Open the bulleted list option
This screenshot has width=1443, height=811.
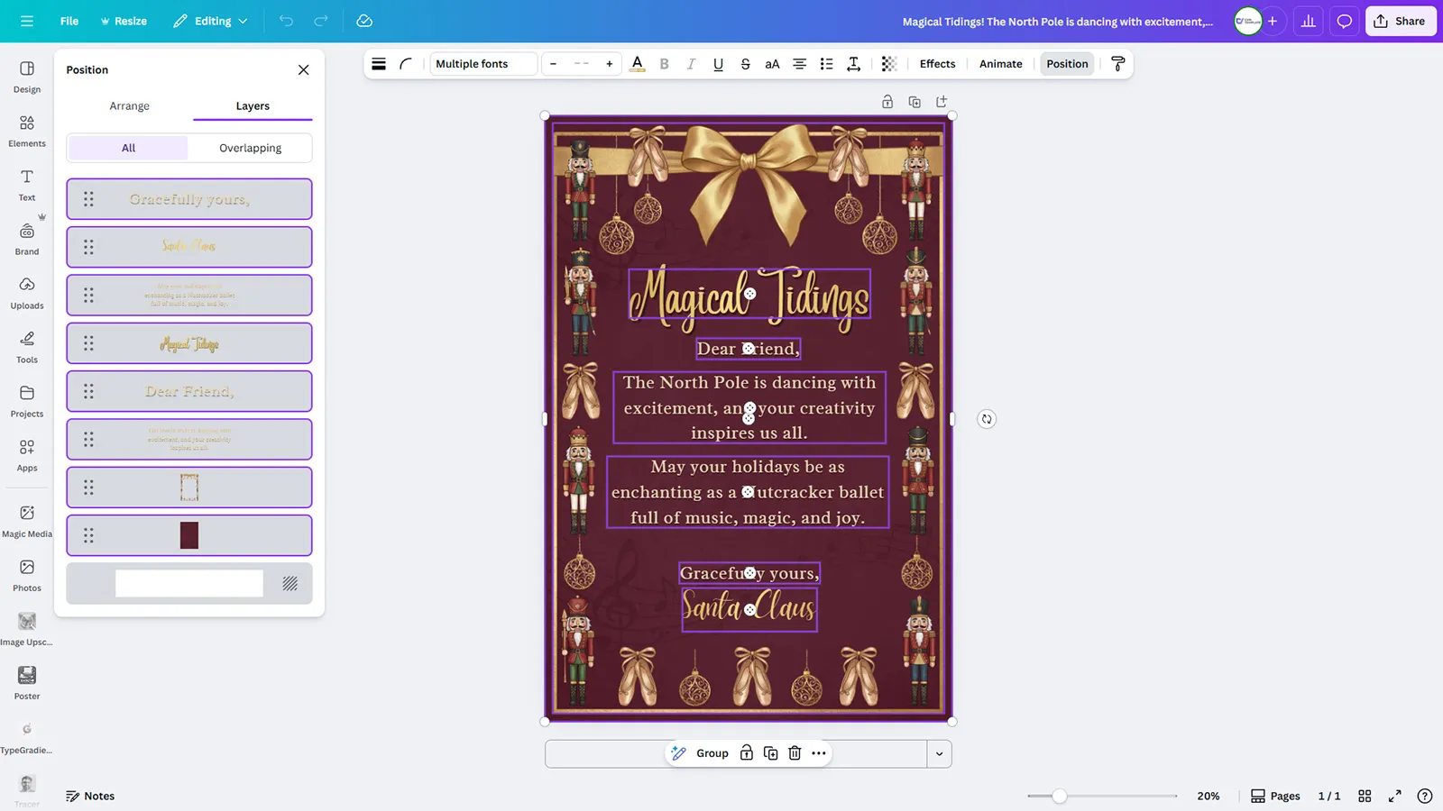(826, 64)
